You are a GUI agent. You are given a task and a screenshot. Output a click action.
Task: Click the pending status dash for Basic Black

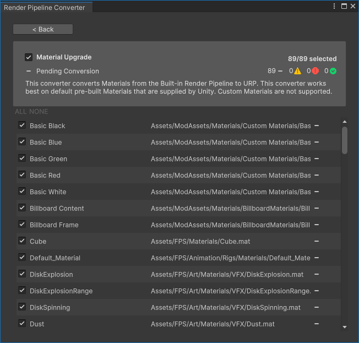pyautogui.click(x=317, y=126)
